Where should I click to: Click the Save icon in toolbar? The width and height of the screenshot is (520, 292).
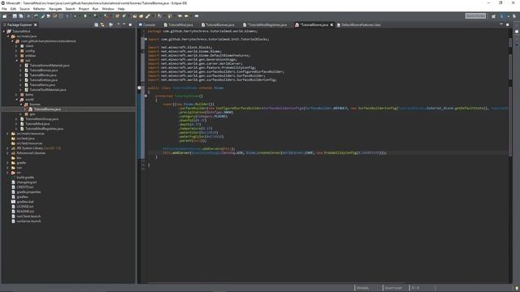[x=15, y=16]
